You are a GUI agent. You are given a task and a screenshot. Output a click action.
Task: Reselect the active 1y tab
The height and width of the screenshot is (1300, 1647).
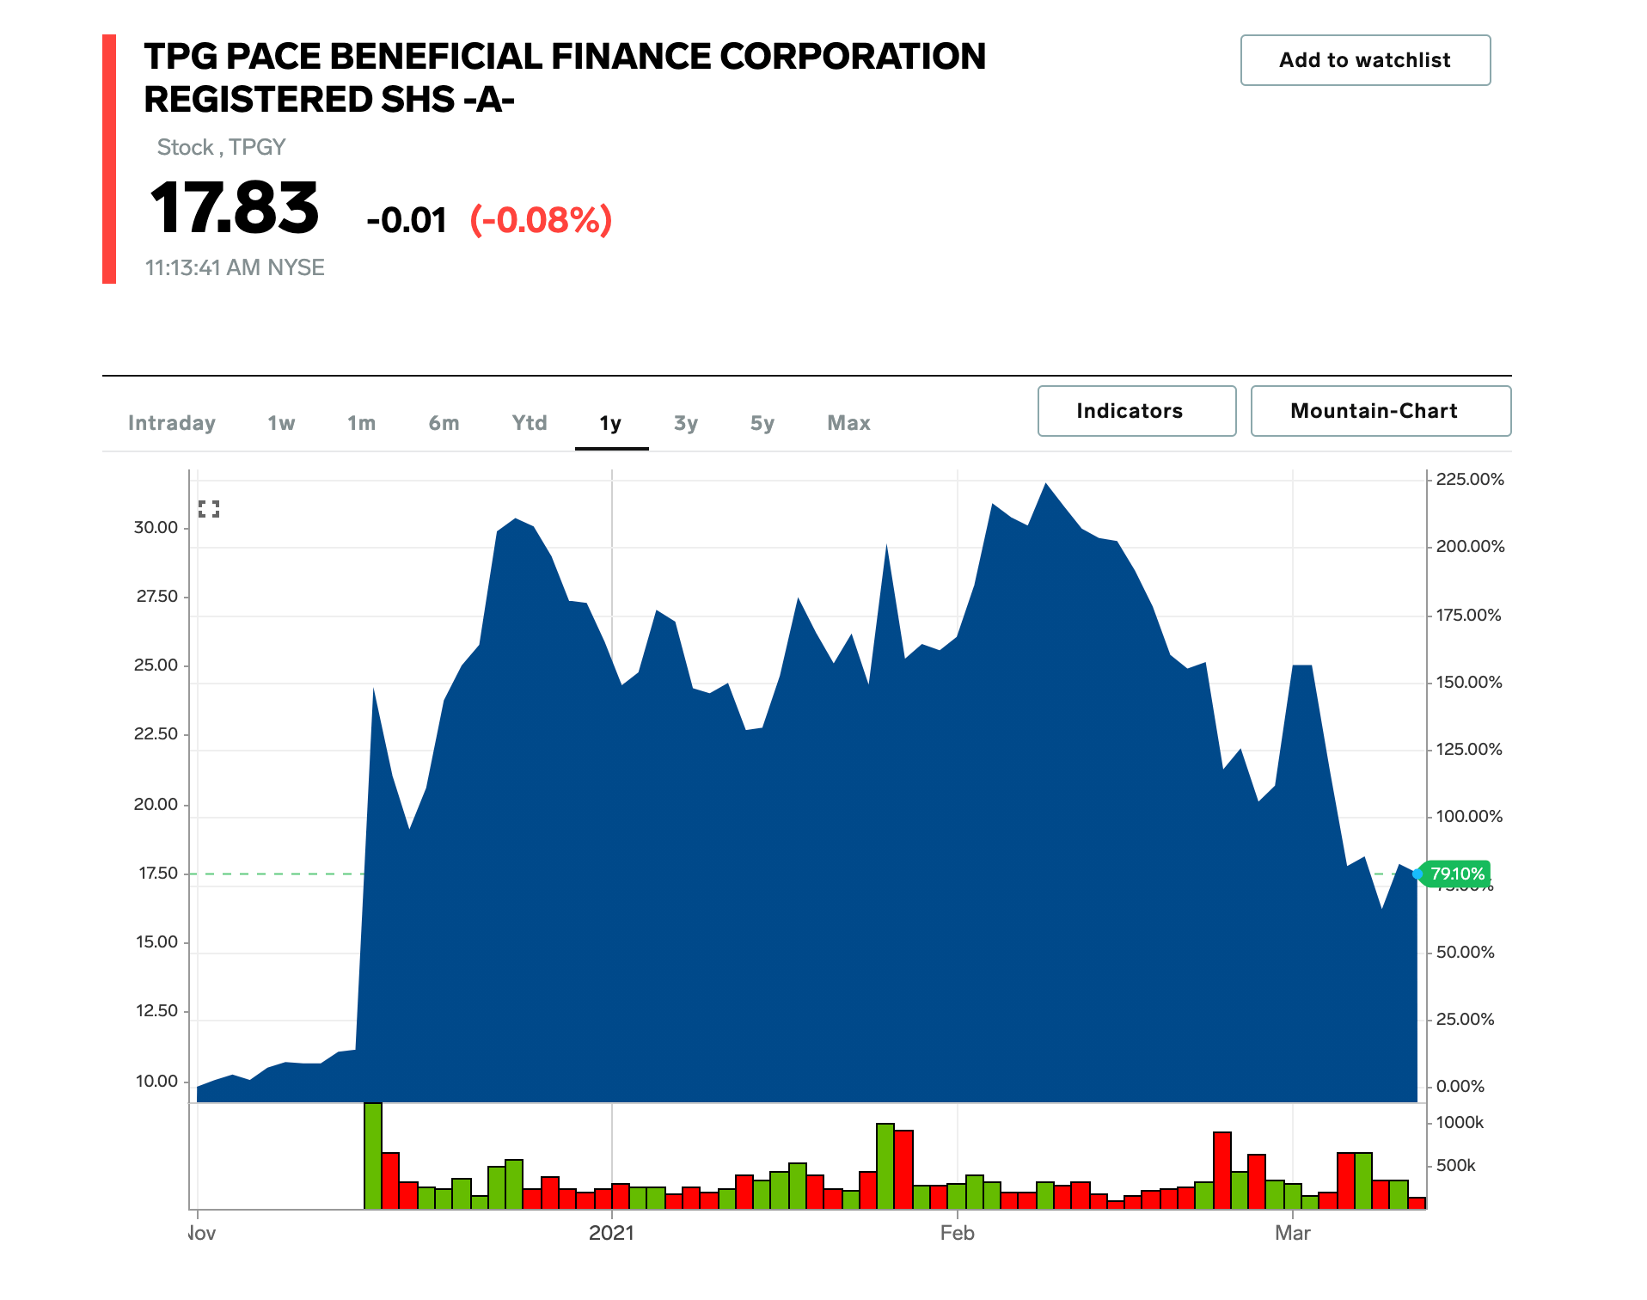coord(610,422)
